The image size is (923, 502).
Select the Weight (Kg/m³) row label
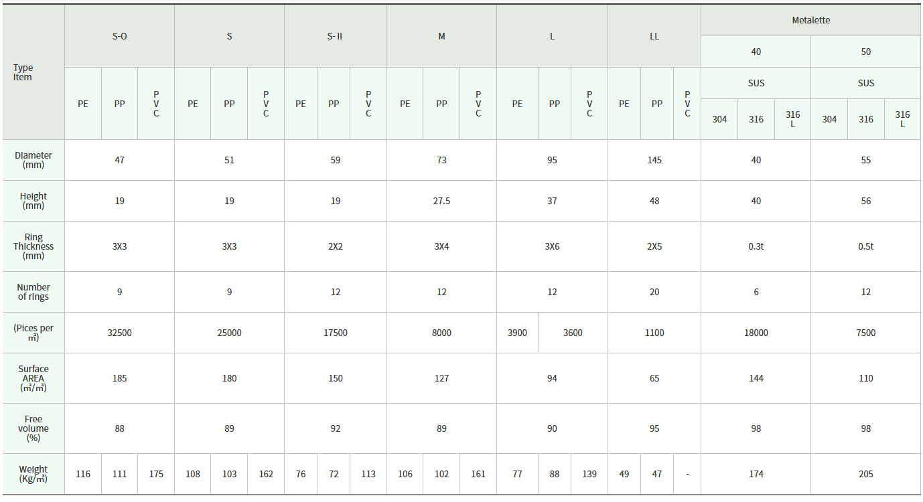(33, 474)
